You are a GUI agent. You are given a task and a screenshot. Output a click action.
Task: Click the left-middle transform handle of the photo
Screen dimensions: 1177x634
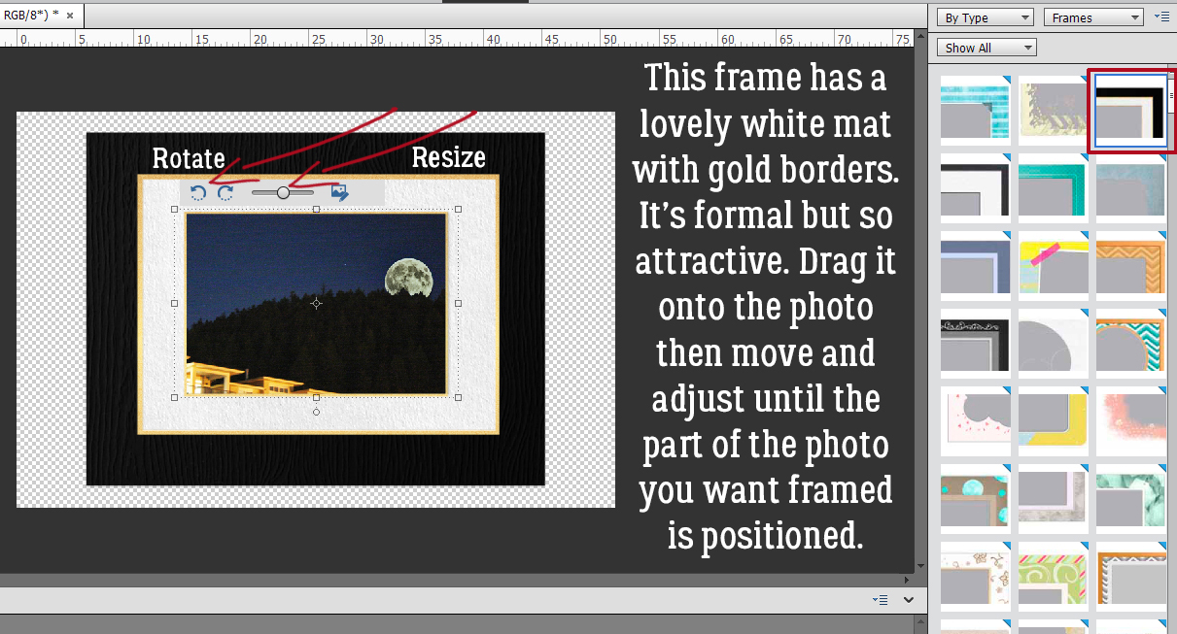coord(175,303)
